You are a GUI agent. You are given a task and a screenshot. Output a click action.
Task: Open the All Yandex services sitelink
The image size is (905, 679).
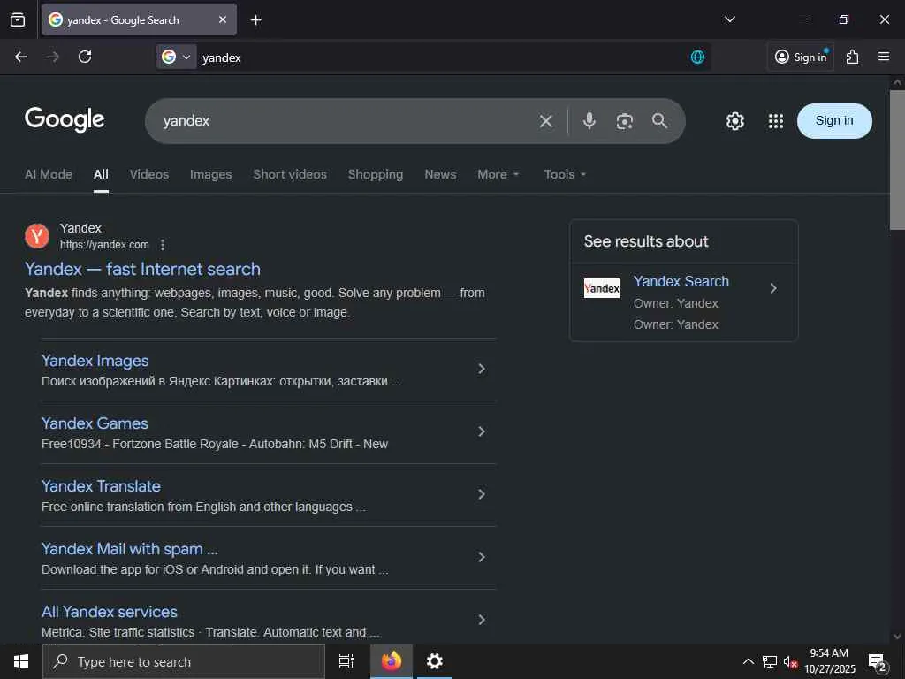[x=110, y=612]
